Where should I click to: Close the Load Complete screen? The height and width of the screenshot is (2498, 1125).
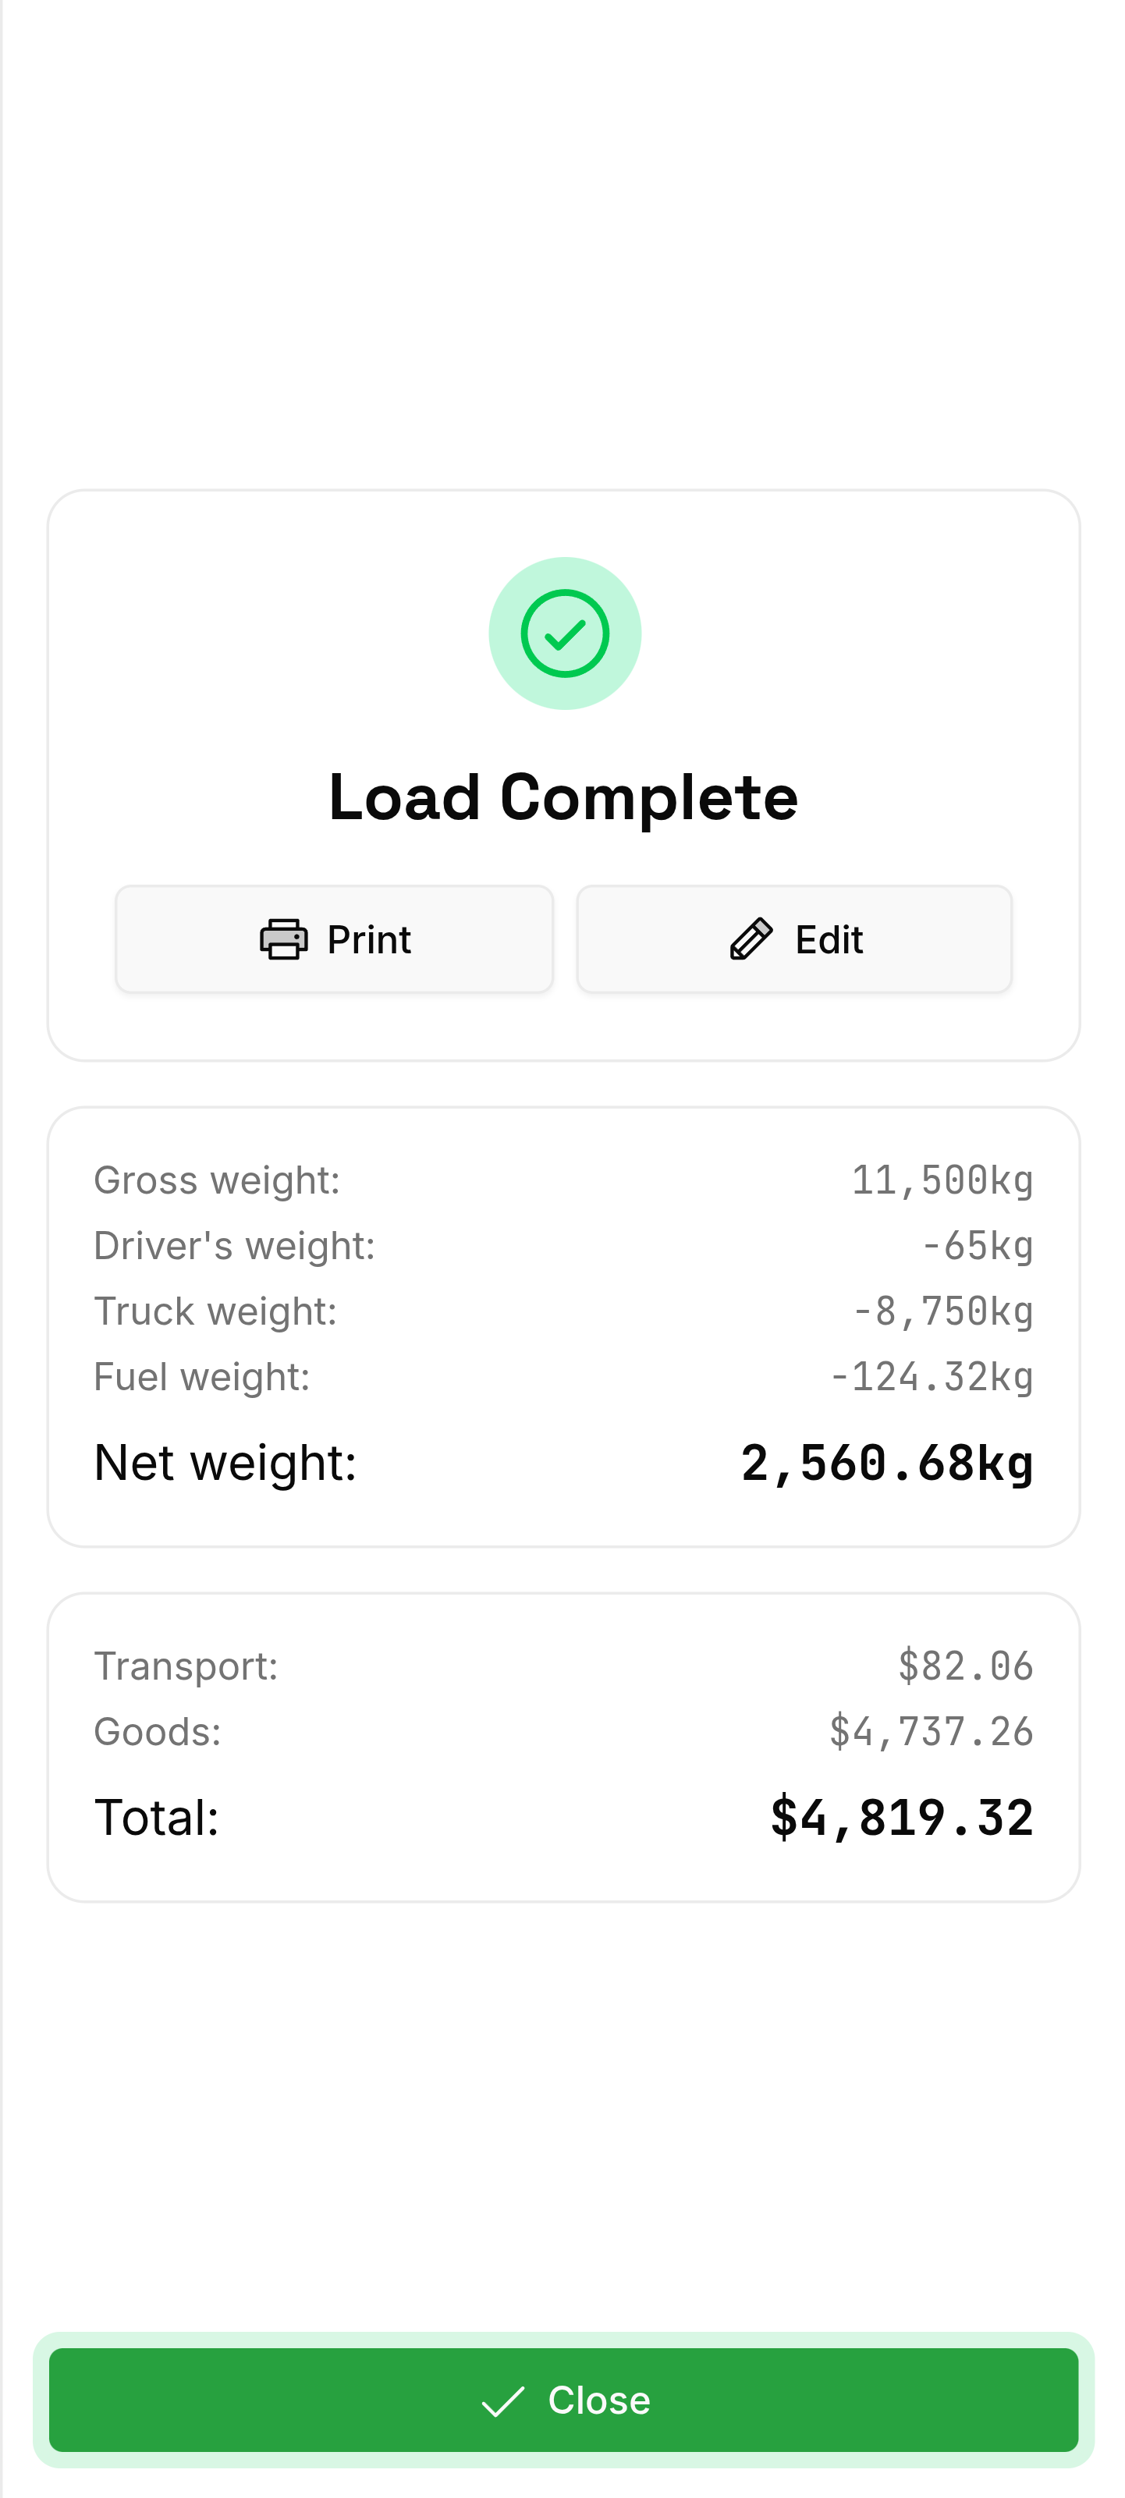coord(563,2399)
